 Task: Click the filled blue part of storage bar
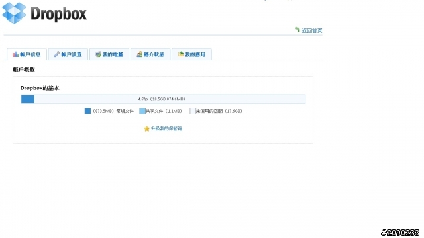coord(28,99)
